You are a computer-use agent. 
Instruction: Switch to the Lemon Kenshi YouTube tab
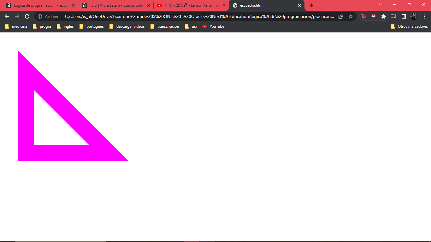click(x=191, y=5)
